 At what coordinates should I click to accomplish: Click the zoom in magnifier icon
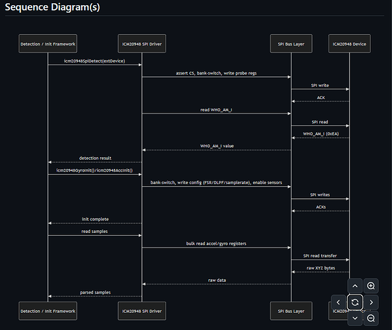click(371, 286)
